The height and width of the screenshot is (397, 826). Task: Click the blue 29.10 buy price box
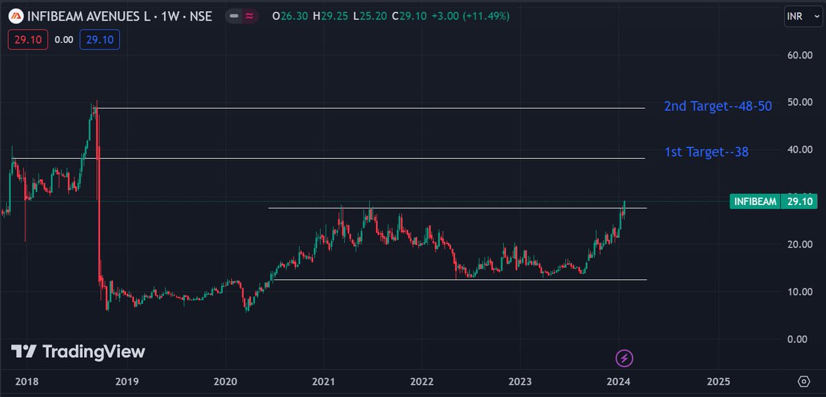click(100, 40)
